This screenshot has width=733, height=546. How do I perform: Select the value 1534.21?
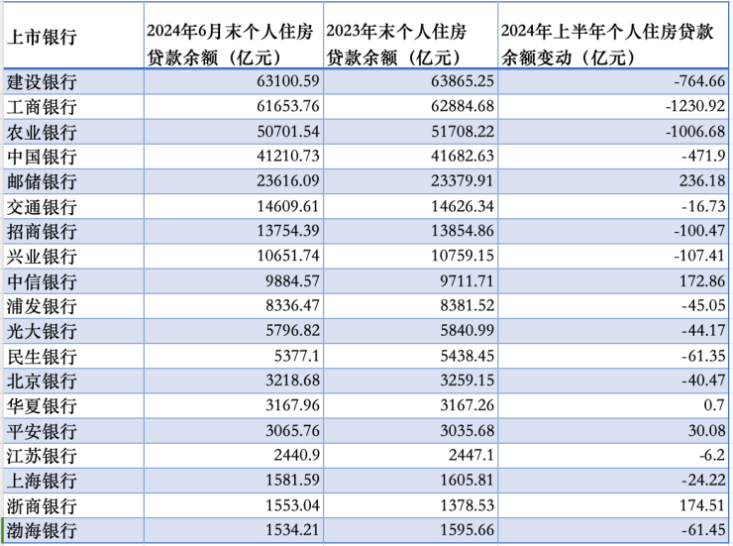click(292, 529)
